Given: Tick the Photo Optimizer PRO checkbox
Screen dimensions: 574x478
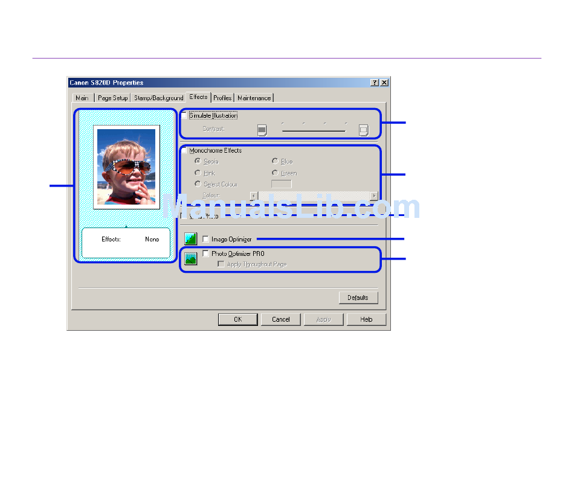Looking at the screenshot, I should tap(205, 253).
